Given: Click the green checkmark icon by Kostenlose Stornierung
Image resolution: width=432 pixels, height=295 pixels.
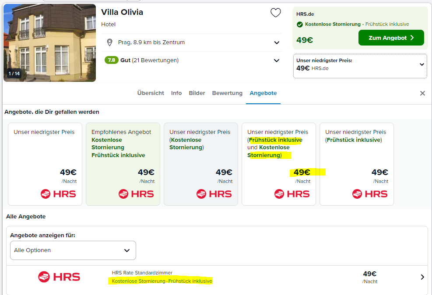Looking at the screenshot, I should (x=299, y=25).
